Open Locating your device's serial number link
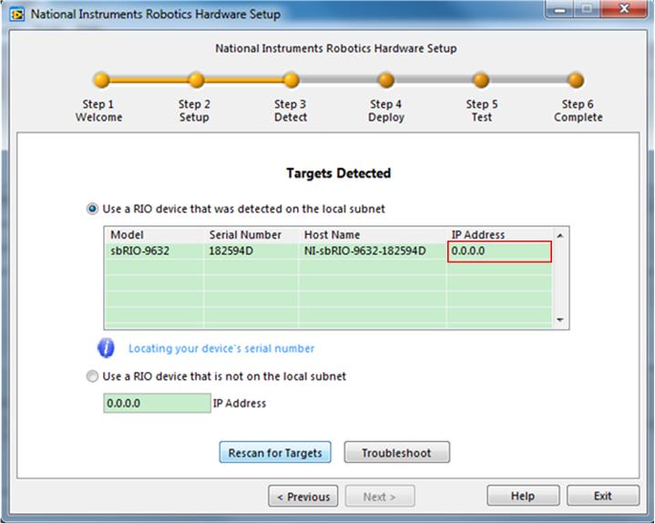This screenshot has height=524, width=655. coord(221,348)
